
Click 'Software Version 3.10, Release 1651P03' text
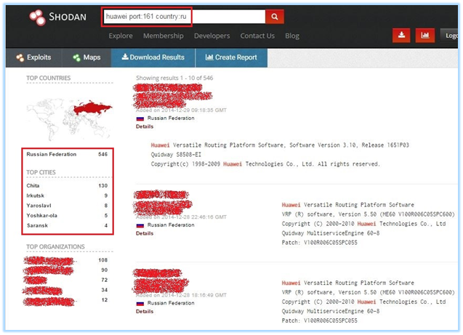(349, 145)
